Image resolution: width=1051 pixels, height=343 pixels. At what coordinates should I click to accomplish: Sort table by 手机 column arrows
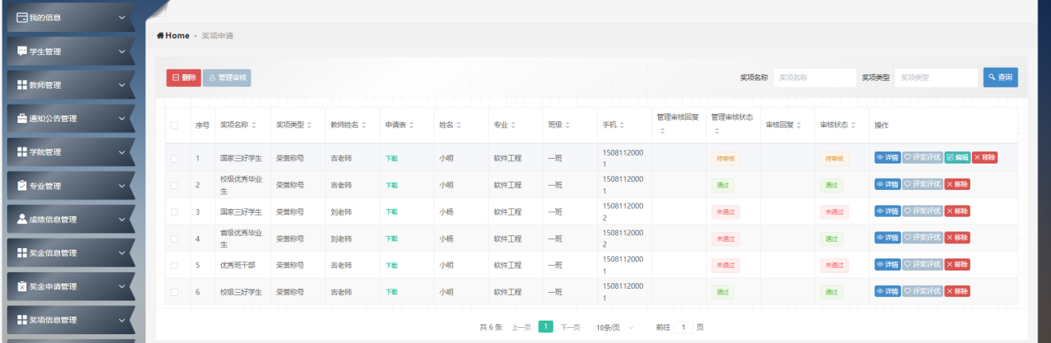click(x=621, y=125)
